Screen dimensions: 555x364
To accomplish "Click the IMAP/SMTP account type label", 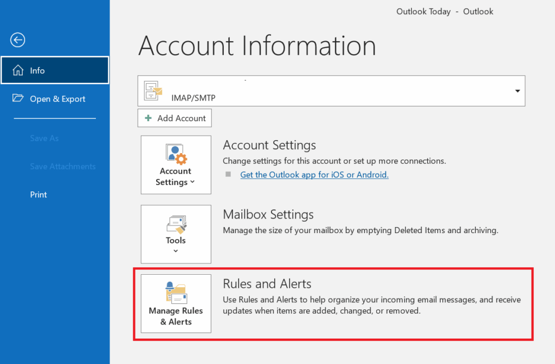I will 193,98.
